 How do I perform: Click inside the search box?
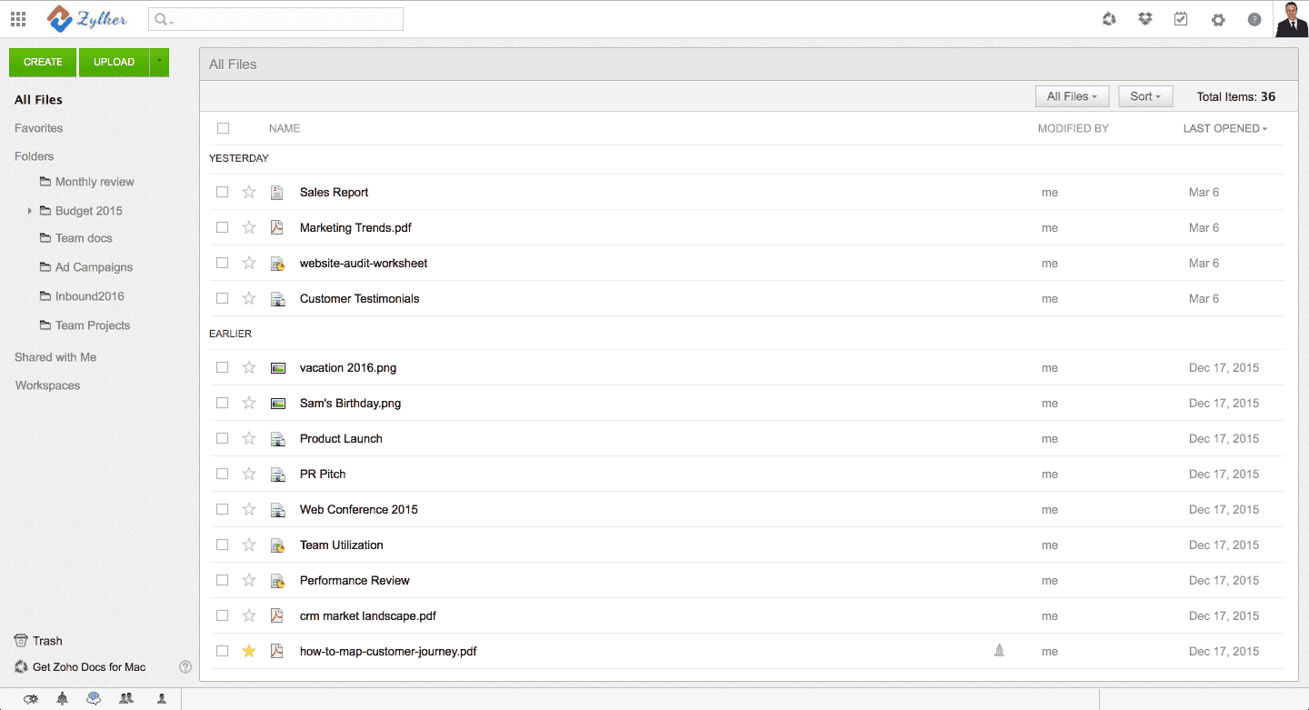click(275, 19)
